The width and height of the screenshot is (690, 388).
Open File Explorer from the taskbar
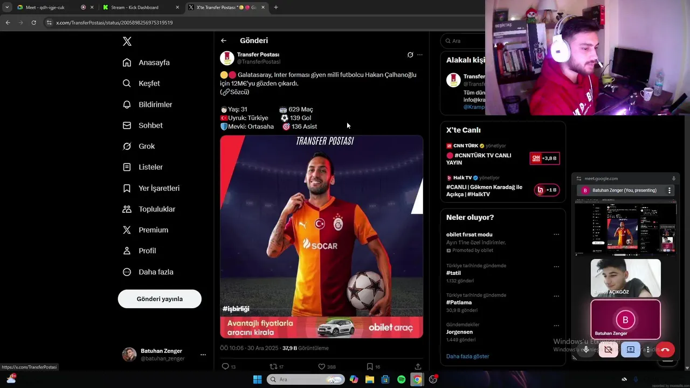coord(370,379)
